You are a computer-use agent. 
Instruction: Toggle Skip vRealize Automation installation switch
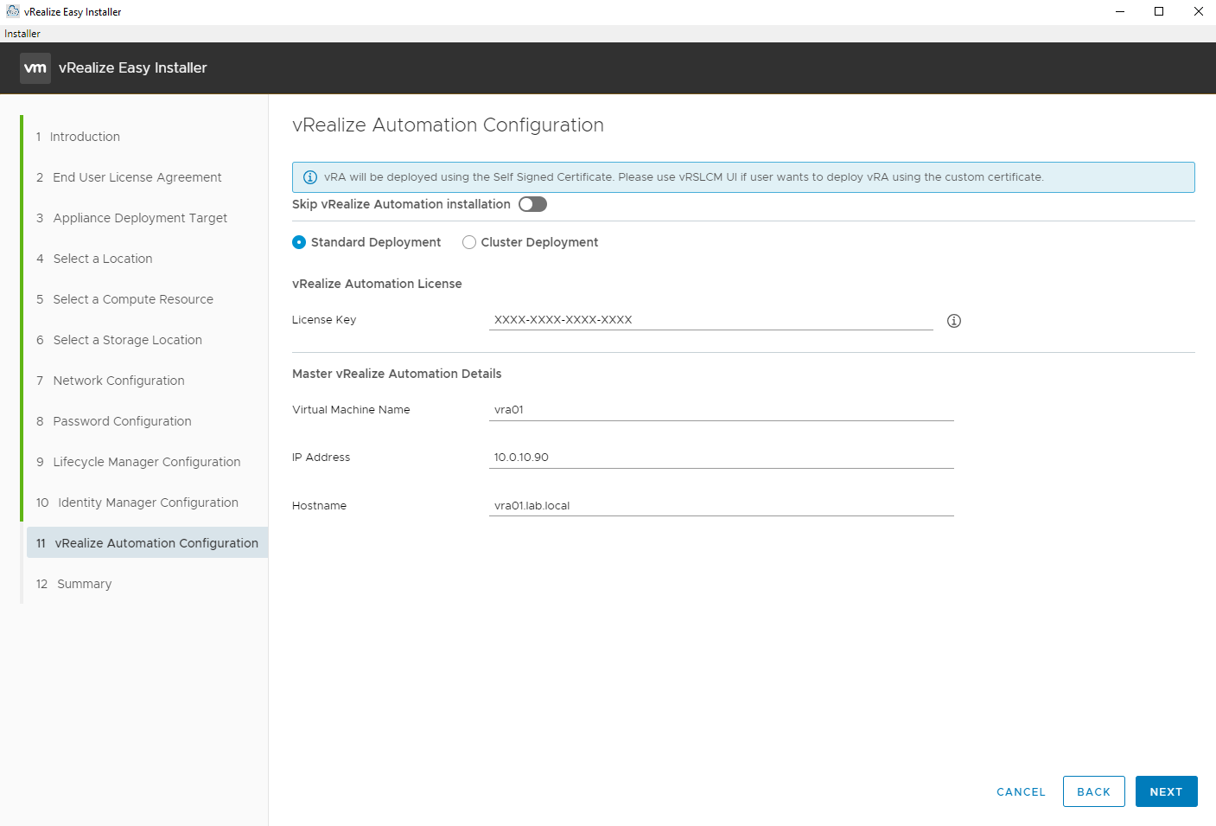[x=532, y=204]
